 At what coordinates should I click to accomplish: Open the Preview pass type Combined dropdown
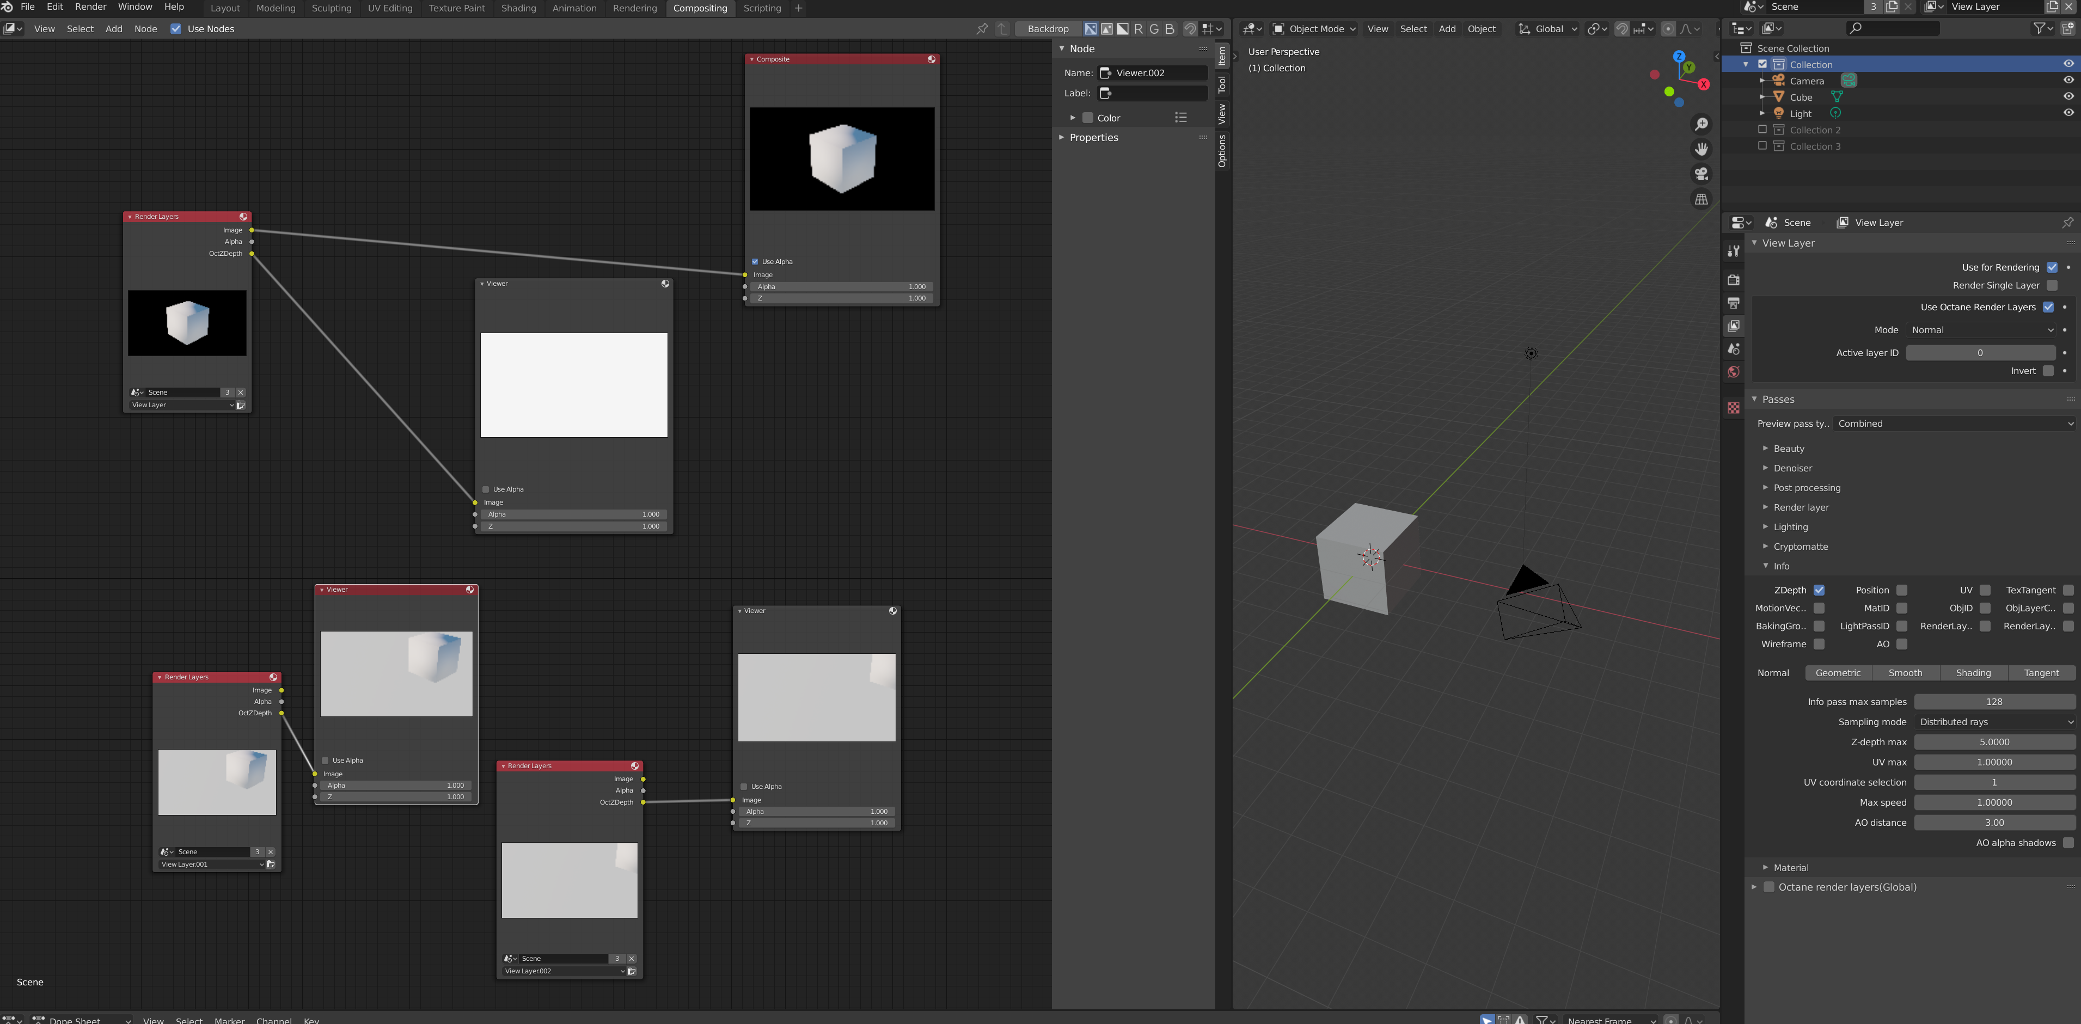(1954, 424)
